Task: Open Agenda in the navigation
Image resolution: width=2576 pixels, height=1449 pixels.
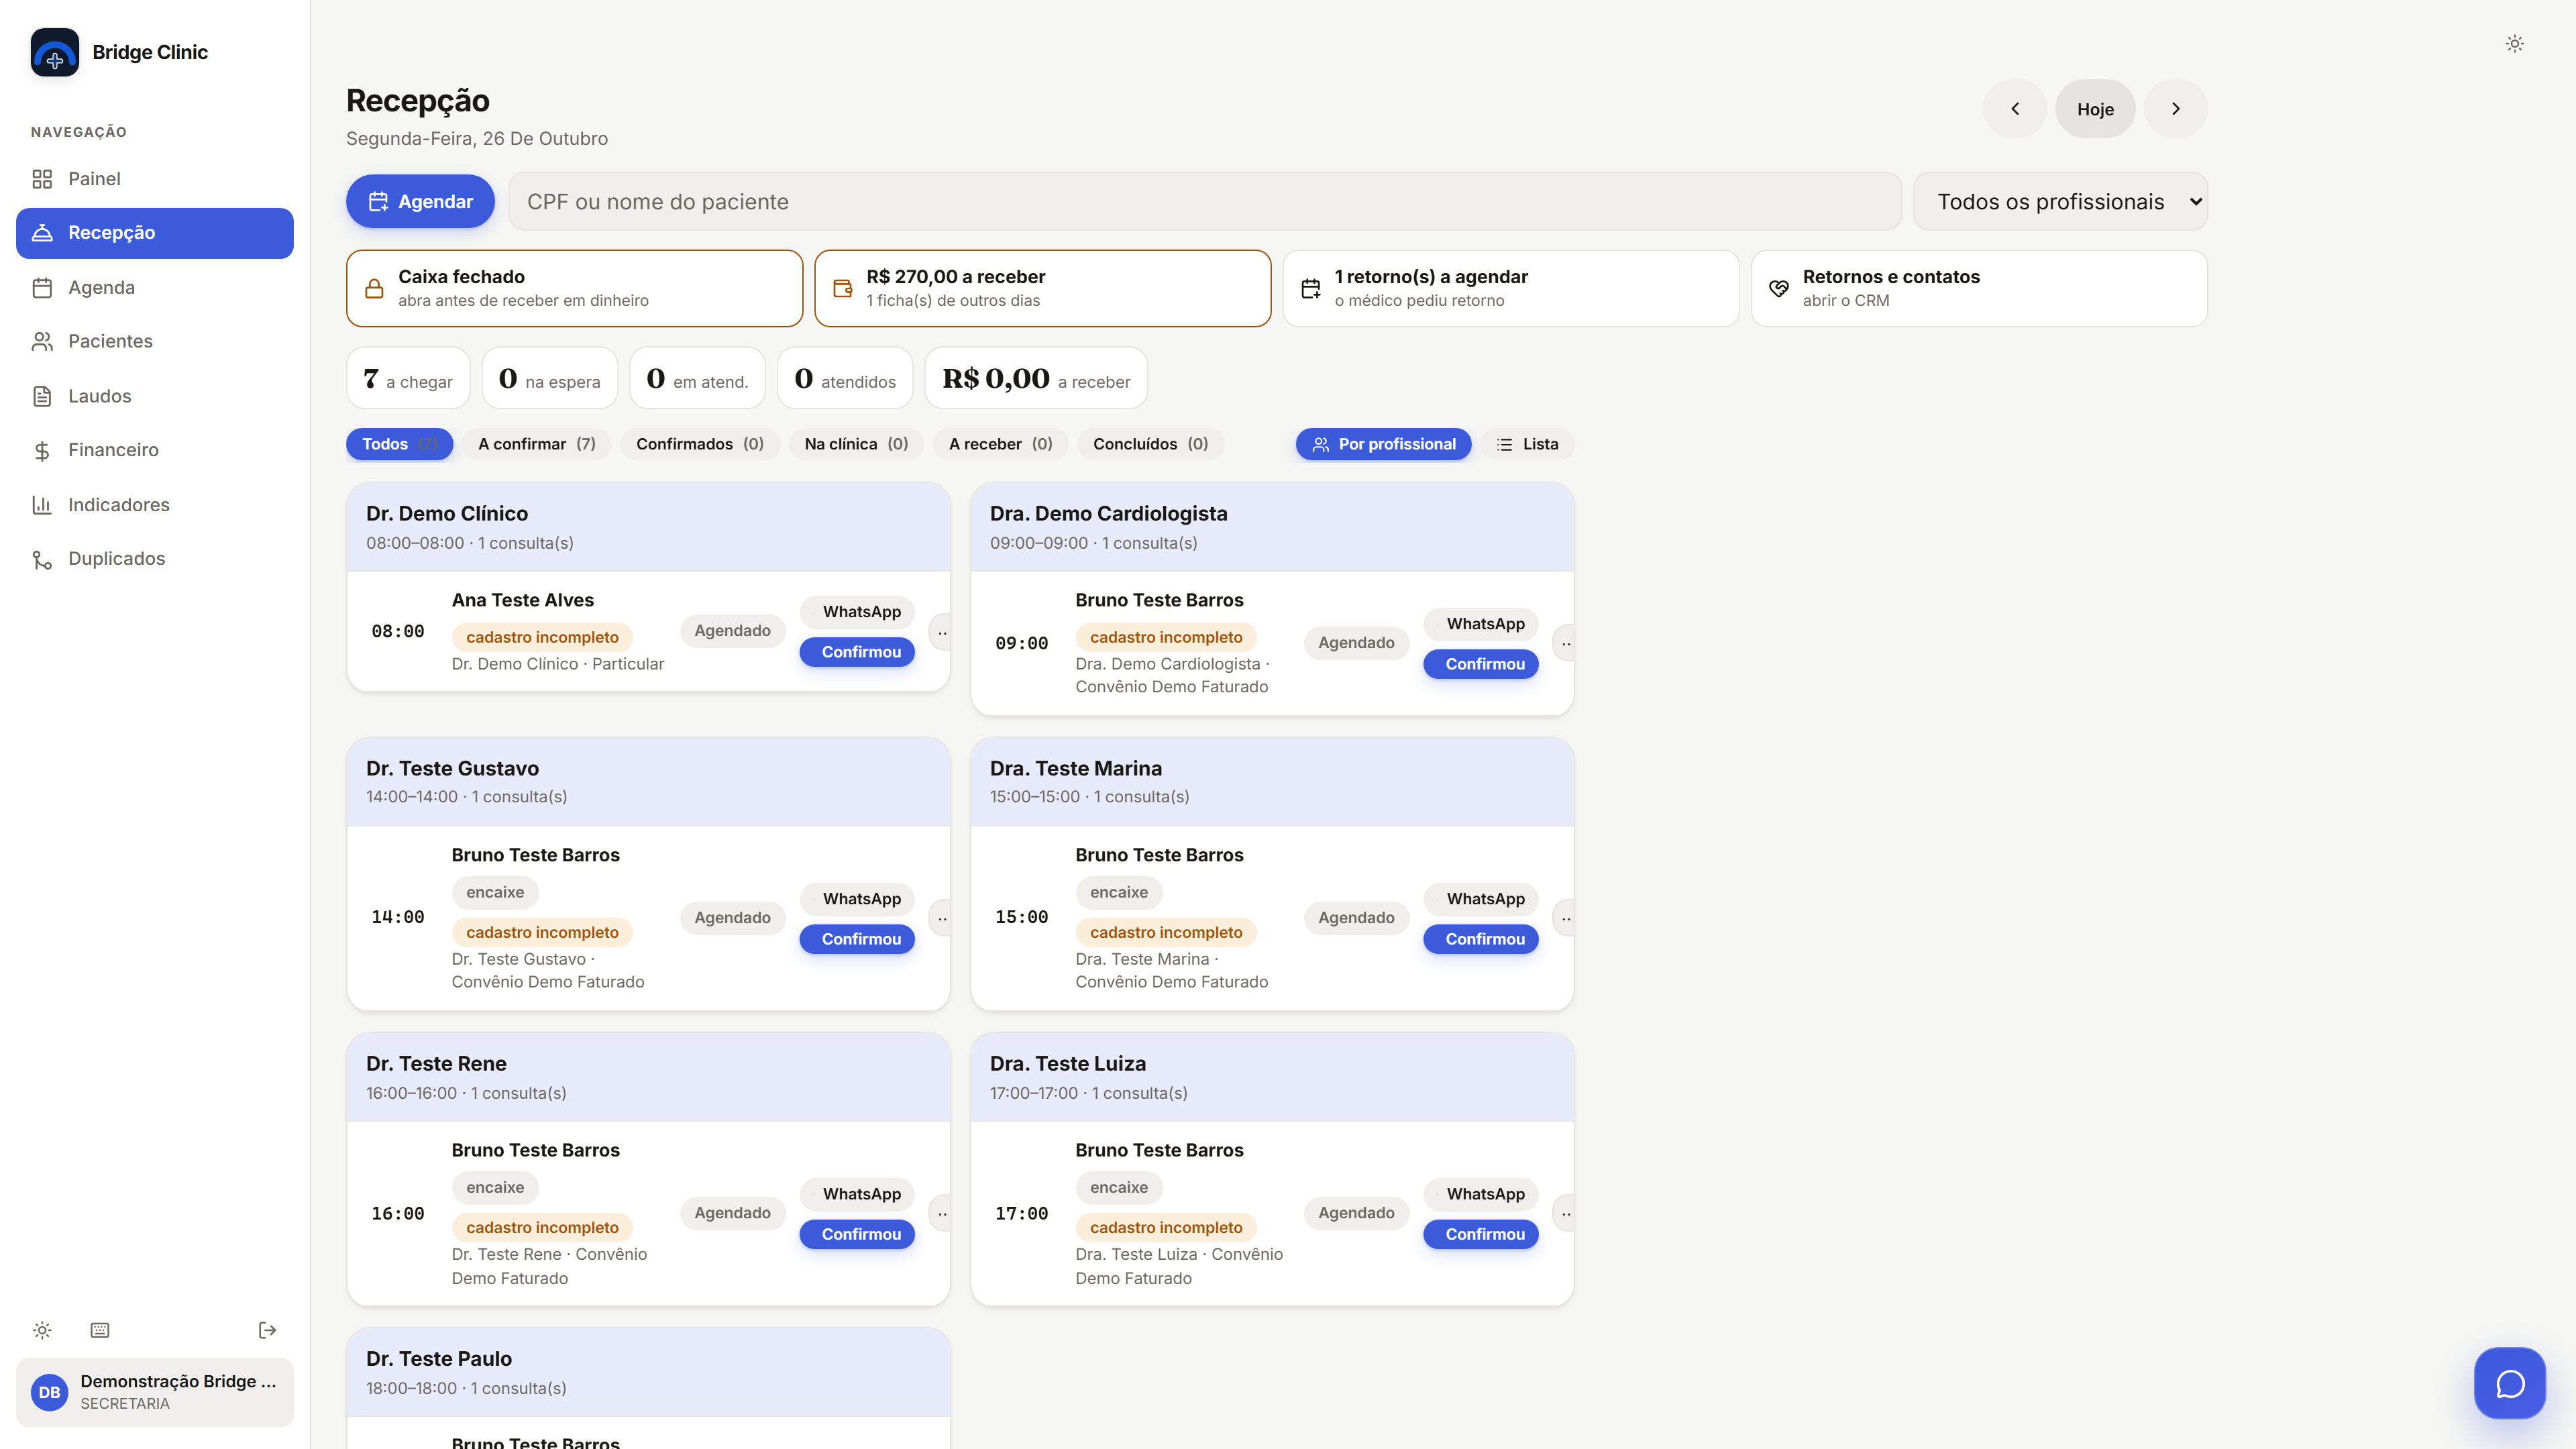Action: pyautogui.click(x=155, y=288)
